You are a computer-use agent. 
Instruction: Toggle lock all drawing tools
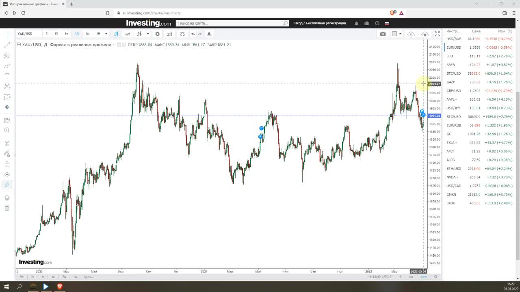pyautogui.click(x=7, y=164)
